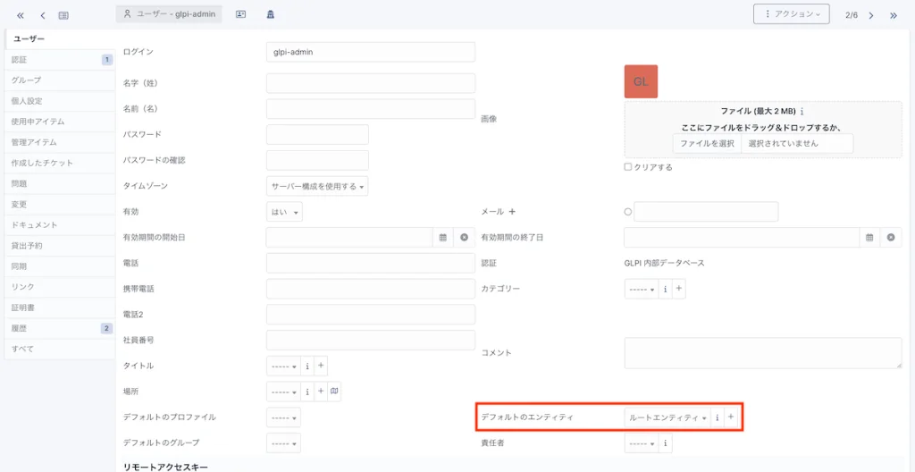This screenshot has width=915, height=472.
Task: Add new カテゴリー with plus icon
Action: click(x=679, y=289)
